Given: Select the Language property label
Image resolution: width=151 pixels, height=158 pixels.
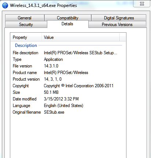Looking at the screenshot, I should coord(21,106).
